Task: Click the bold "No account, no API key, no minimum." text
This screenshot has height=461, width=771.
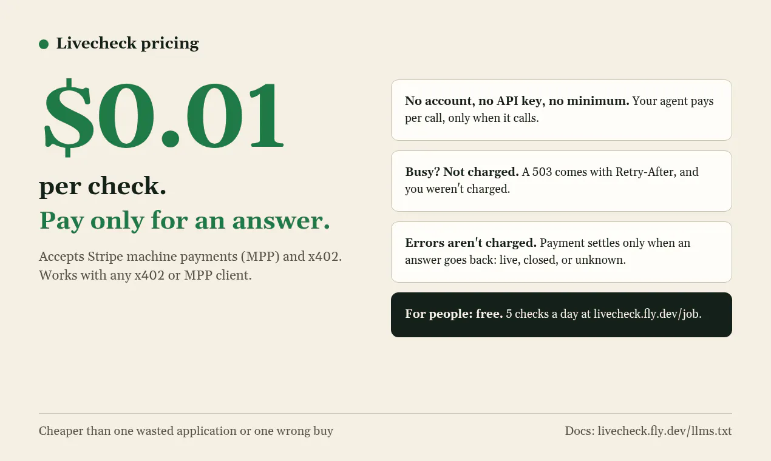Action: [517, 101]
